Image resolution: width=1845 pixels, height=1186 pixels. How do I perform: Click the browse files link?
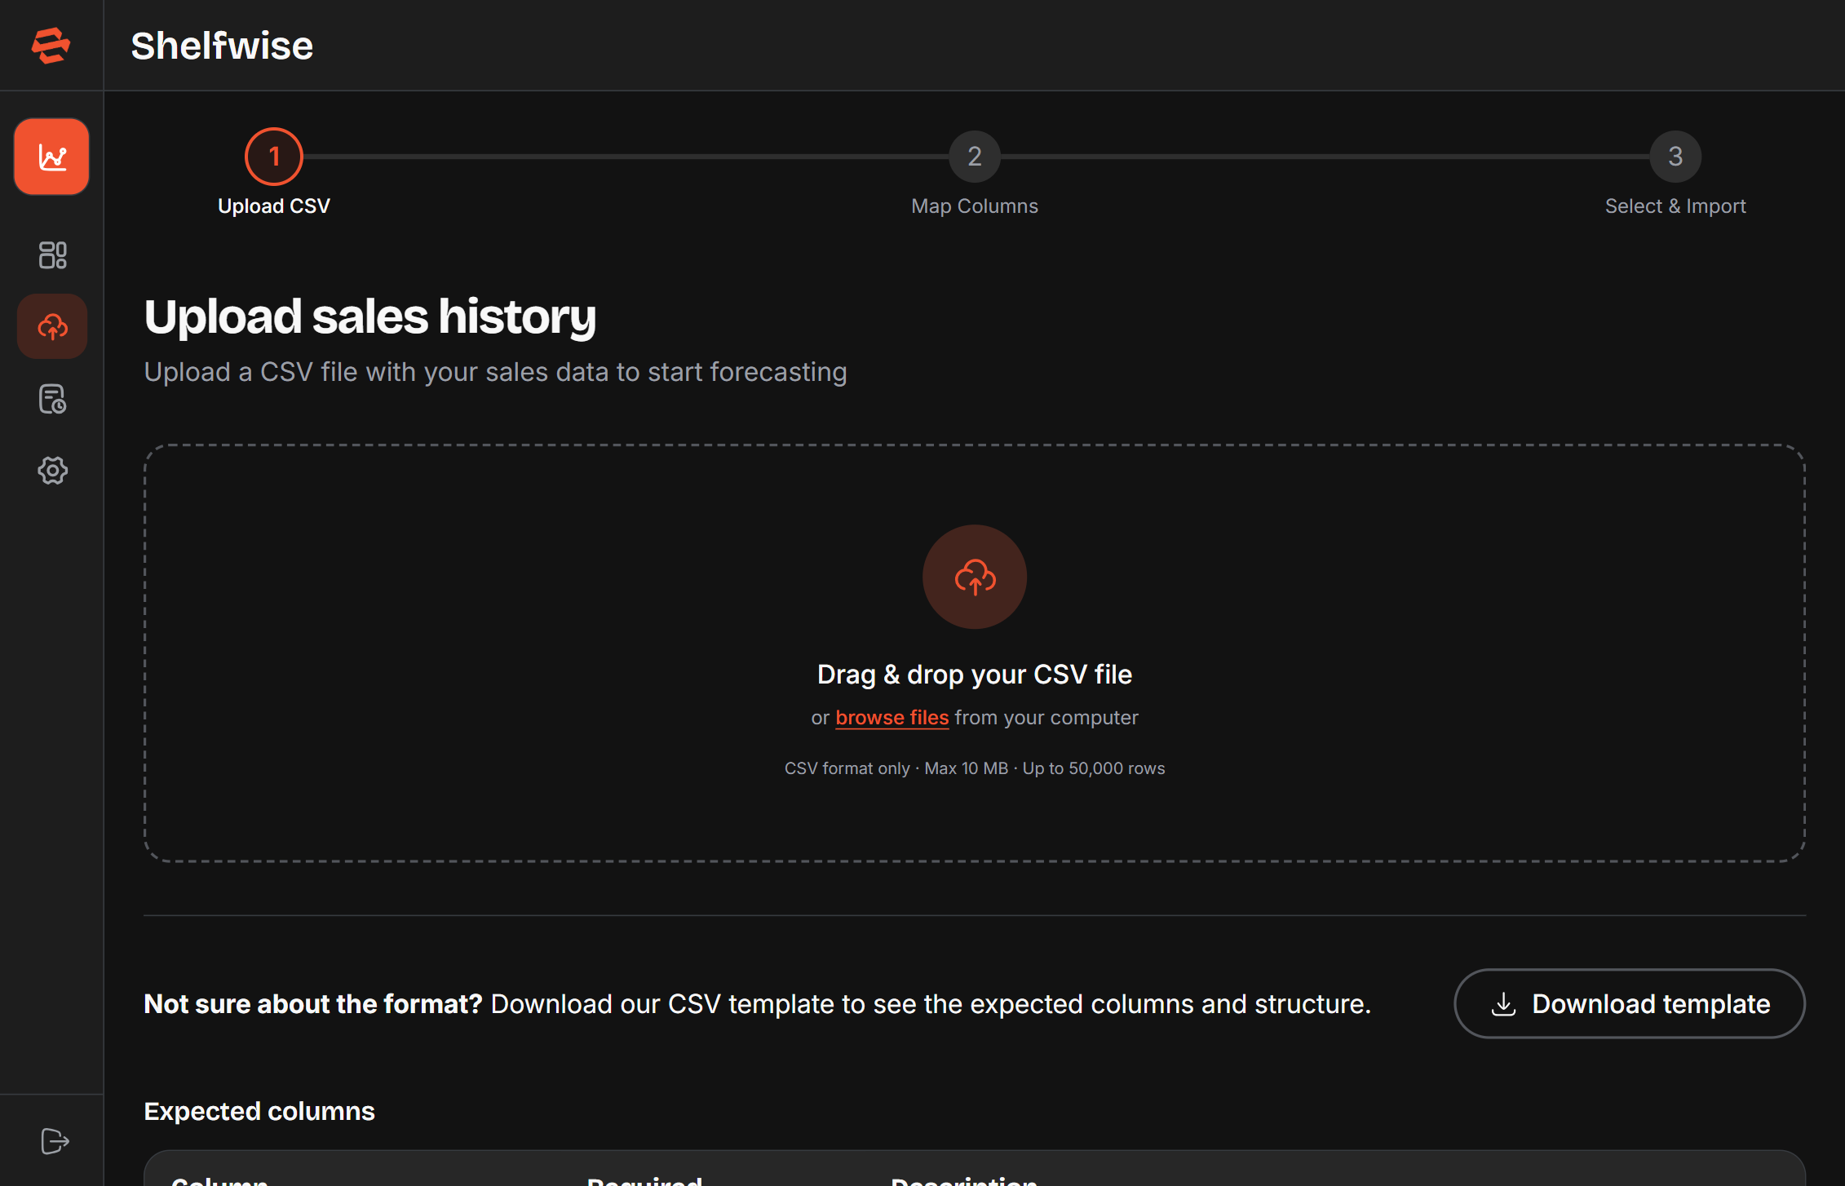892,718
